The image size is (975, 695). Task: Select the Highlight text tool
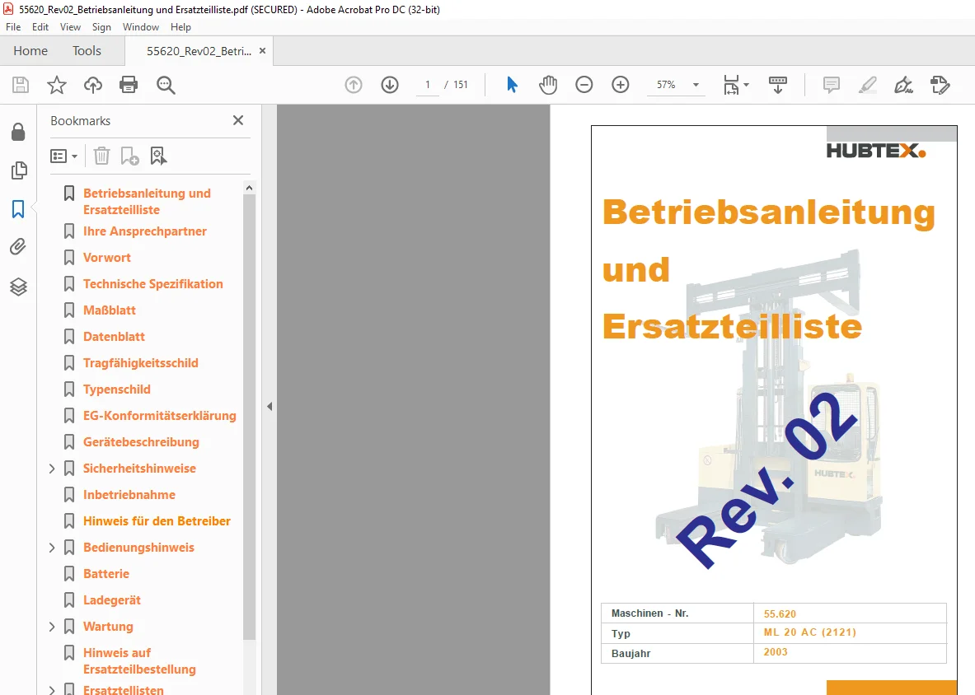click(x=867, y=85)
